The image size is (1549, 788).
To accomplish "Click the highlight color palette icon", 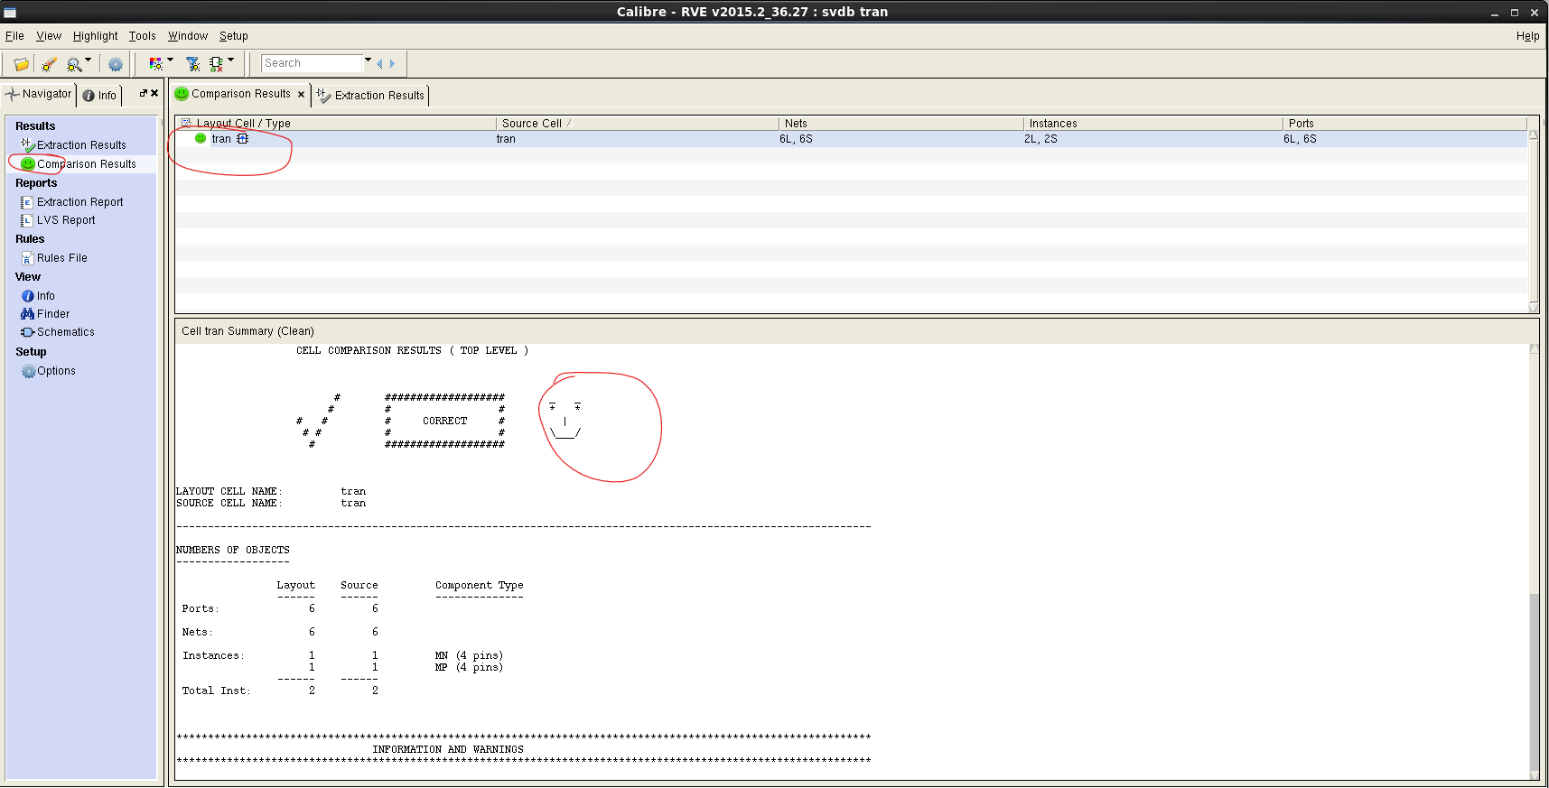I will 155,64.
